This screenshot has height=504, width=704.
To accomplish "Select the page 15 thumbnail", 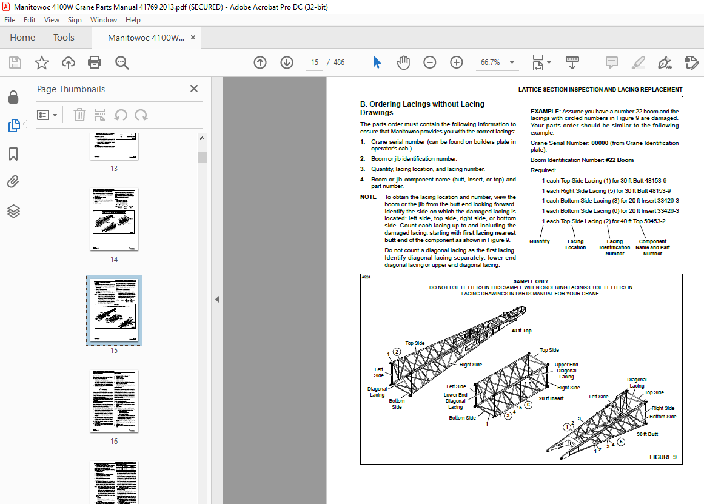I will point(114,311).
